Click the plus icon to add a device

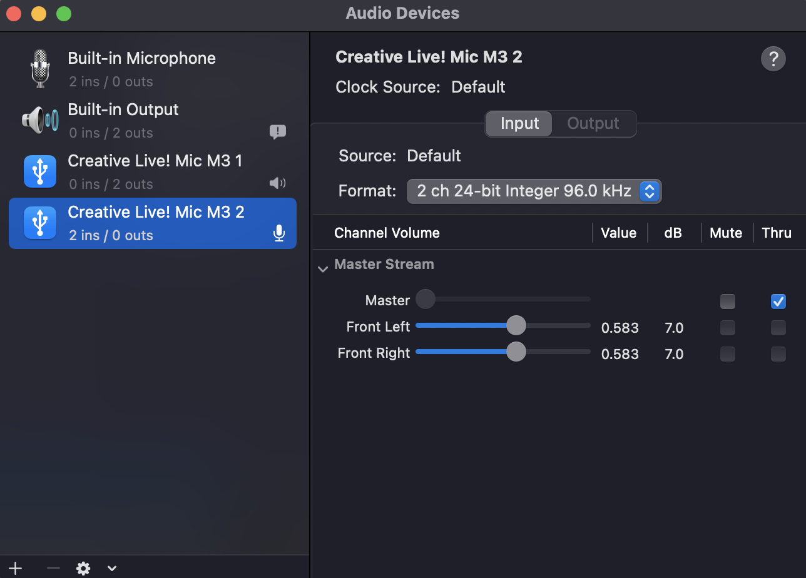click(15, 568)
